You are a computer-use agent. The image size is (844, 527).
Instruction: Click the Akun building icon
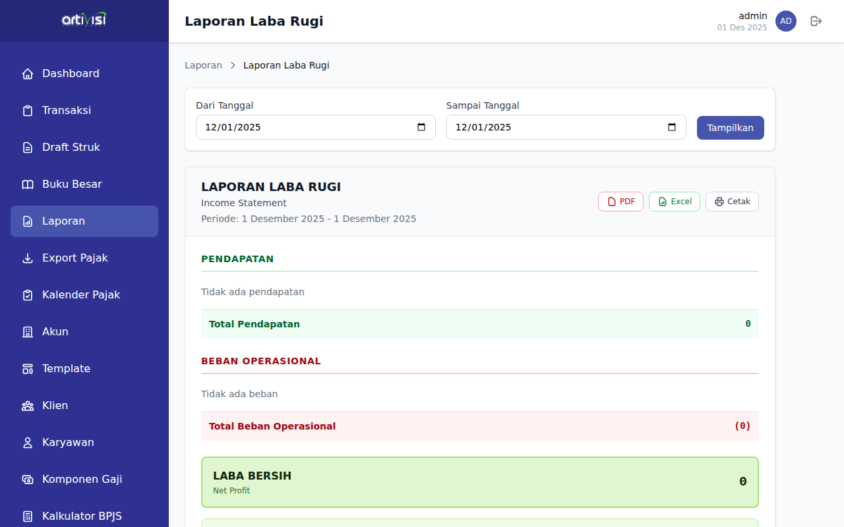point(28,332)
